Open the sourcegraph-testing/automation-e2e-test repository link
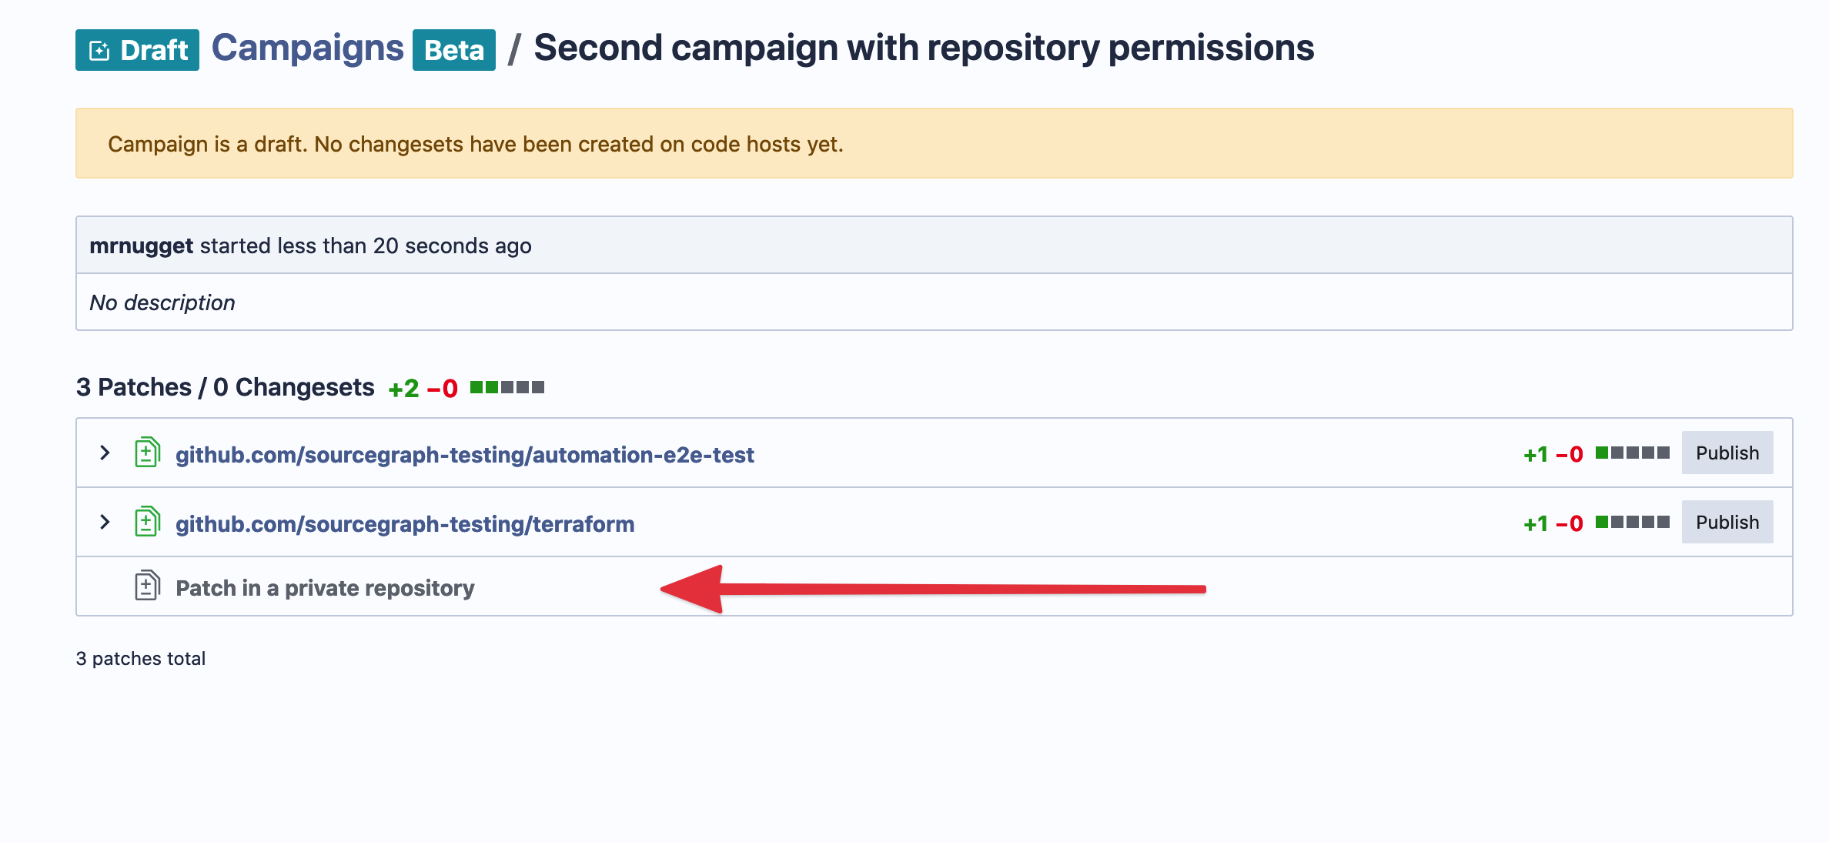The image size is (1829, 842). click(x=464, y=455)
